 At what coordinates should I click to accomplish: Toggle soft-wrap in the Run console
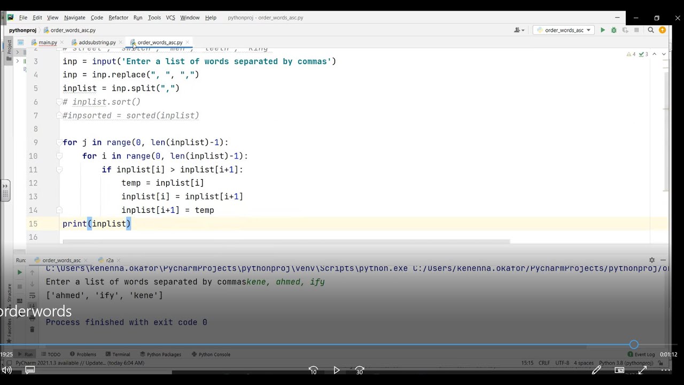[x=32, y=296]
